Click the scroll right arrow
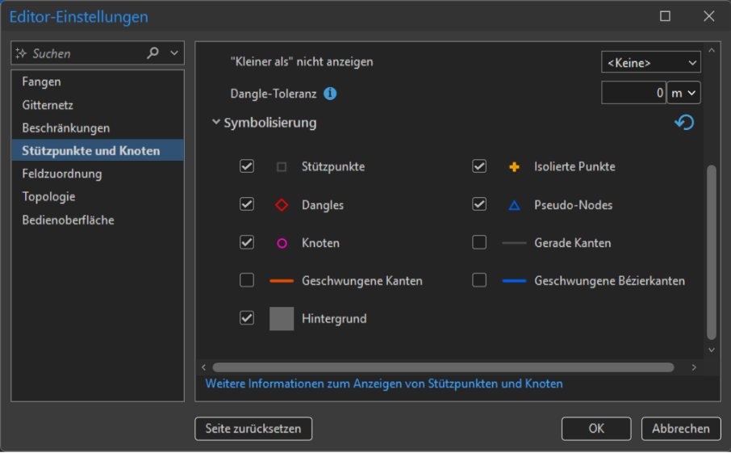 tap(694, 367)
